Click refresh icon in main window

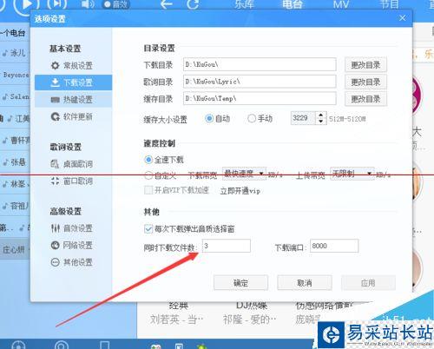(193, 4)
